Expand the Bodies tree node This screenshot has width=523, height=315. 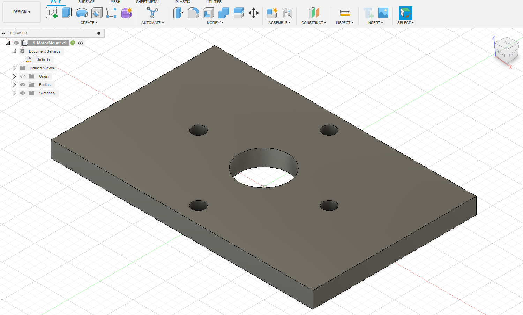14,85
